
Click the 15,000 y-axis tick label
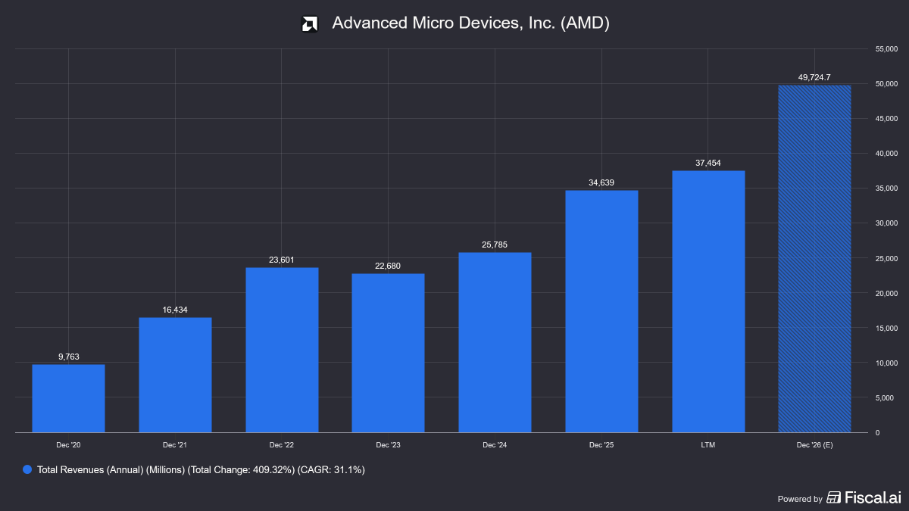(x=887, y=328)
